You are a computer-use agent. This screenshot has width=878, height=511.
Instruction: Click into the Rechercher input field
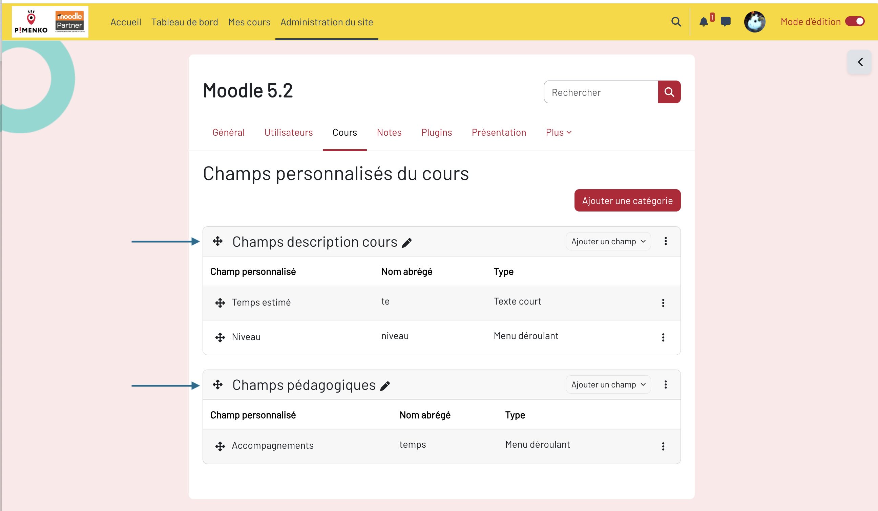coord(601,92)
